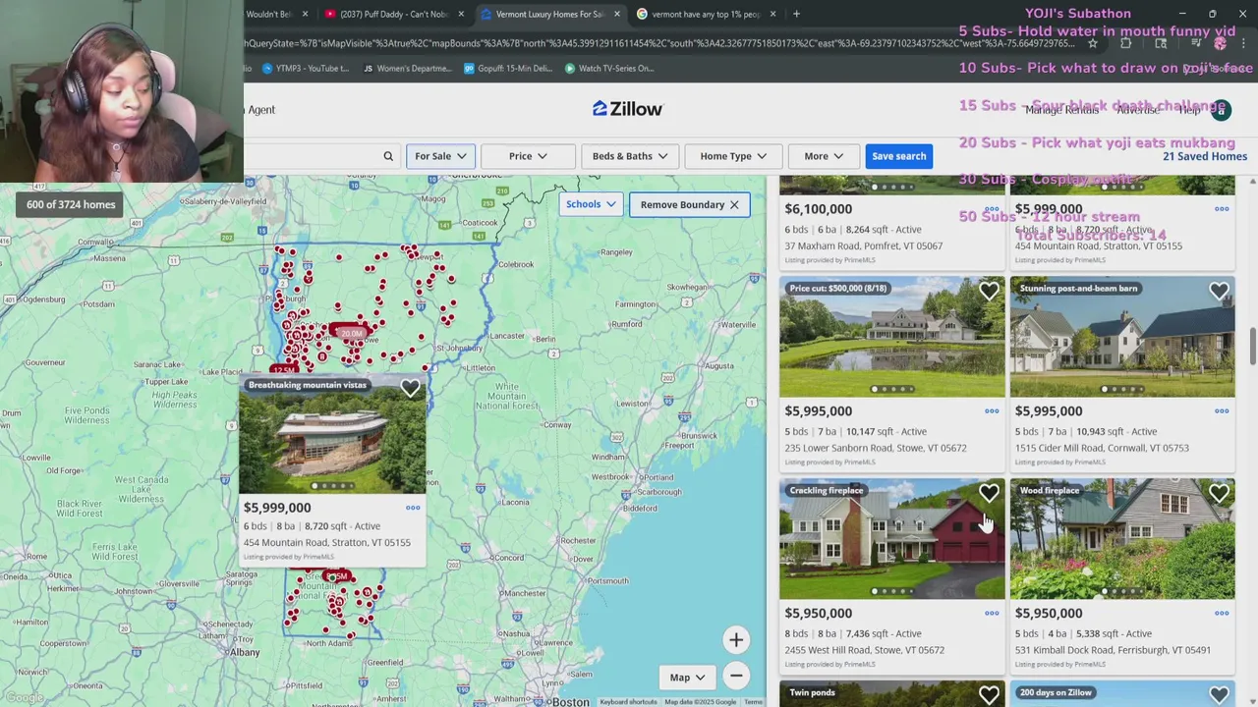Save the Twin ponds listing
Viewport: 1258px width, 707px height.
[989, 695]
